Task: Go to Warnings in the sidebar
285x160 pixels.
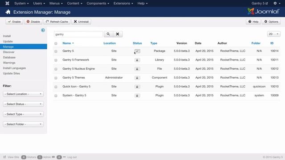Action: tap(9, 63)
